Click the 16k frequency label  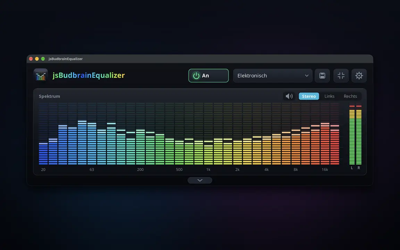point(325,170)
